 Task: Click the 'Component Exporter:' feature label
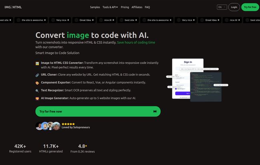(56, 82)
